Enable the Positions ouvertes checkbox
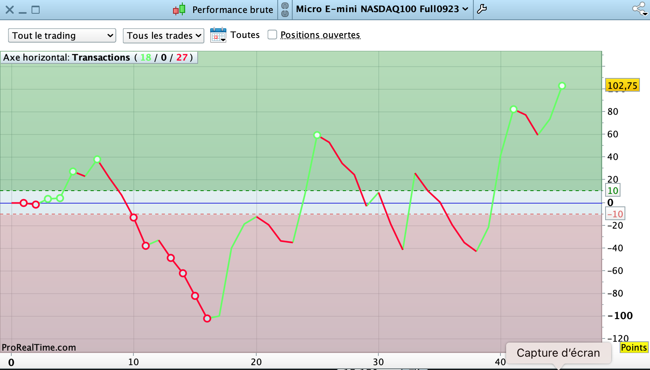The width and height of the screenshot is (650, 370). (x=272, y=35)
